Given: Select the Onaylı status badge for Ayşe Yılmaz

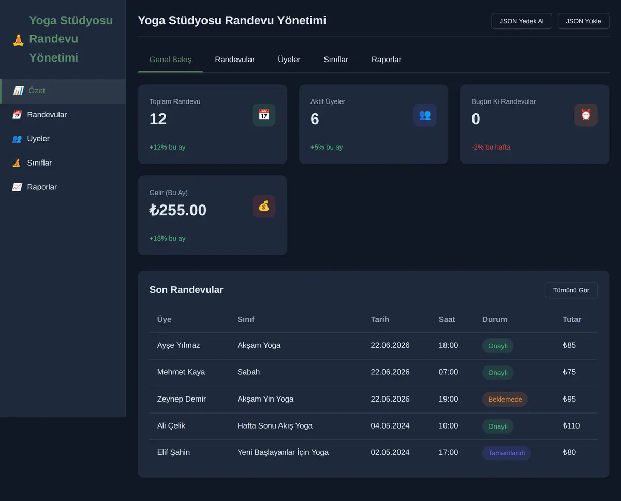Looking at the screenshot, I should pos(498,346).
